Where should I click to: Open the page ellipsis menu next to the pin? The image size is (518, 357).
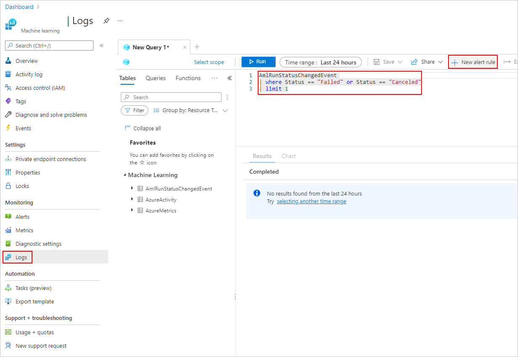point(120,21)
